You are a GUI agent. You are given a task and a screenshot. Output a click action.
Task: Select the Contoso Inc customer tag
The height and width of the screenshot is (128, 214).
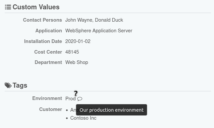(x=83, y=118)
